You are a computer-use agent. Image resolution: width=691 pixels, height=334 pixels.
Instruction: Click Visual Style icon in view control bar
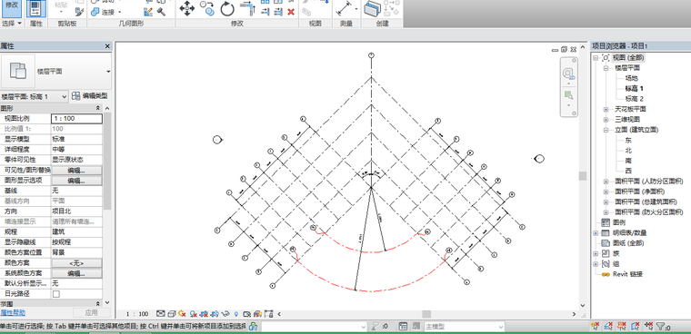(172, 314)
